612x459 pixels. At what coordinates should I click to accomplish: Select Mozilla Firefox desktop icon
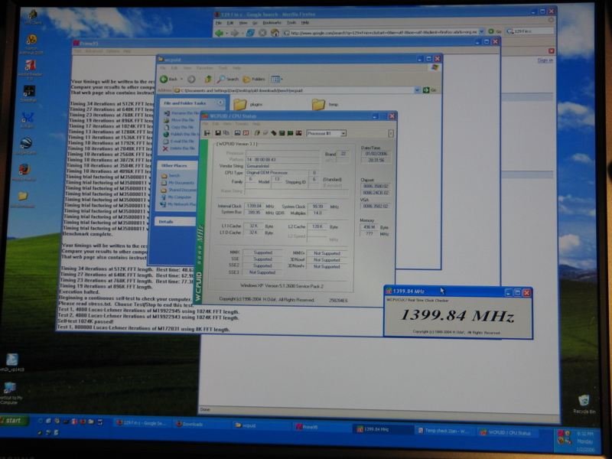(x=24, y=172)
